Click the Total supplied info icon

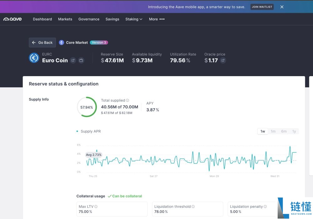(128, 100)
